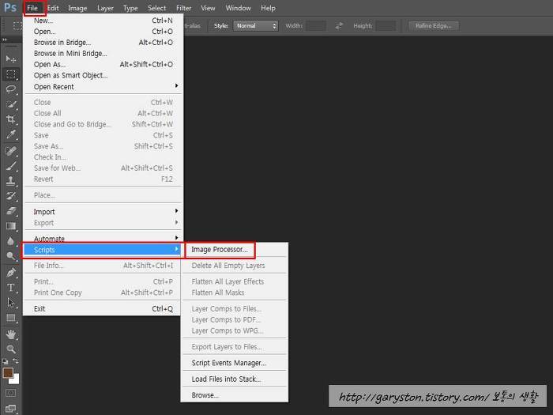Select the Gradient tool

pyautogui.click(x=11, y=226)
